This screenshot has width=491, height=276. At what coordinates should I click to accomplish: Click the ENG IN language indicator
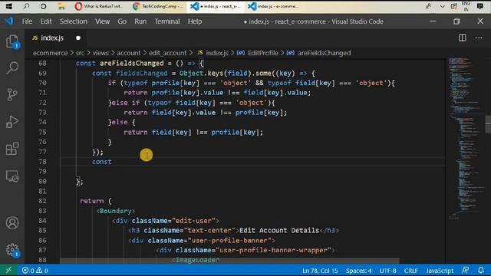coord(466,6)
